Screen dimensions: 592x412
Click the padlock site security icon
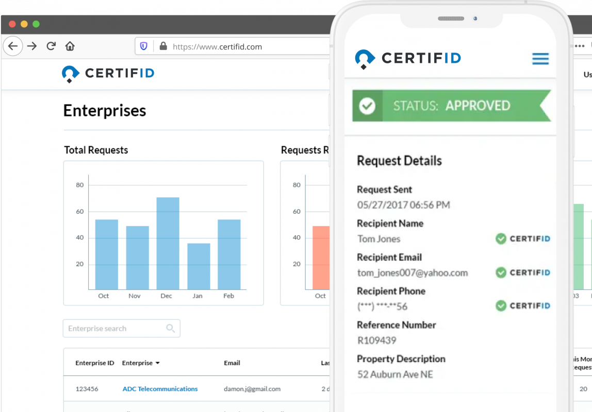(163, 46)
